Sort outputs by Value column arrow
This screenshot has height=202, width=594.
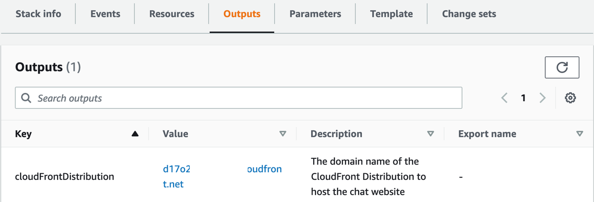[x=283, y=134]
